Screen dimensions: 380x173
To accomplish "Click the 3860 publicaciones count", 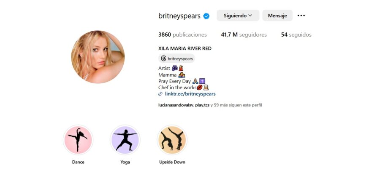I will coord(182,35).
